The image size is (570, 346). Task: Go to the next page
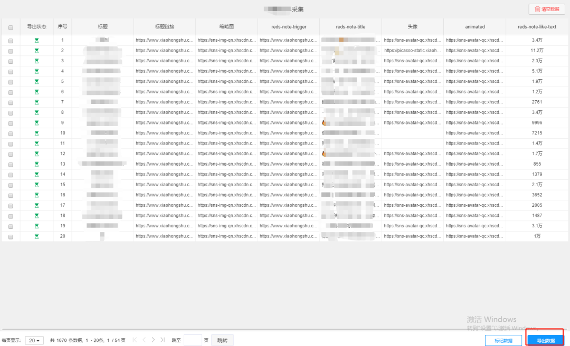[x=153, y=340]
